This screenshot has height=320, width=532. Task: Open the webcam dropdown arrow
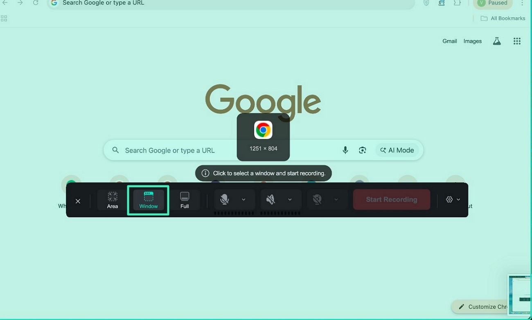tap(336, 200)
